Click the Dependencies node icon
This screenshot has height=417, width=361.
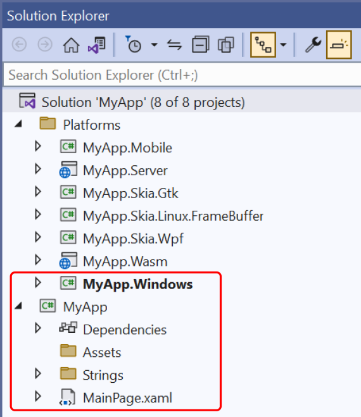click(x=68, y=328)
